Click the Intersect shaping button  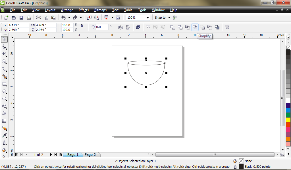[x=188, y=27]
